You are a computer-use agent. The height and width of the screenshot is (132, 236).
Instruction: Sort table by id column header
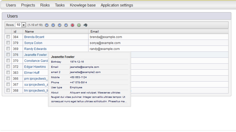(x=17, y=31)
